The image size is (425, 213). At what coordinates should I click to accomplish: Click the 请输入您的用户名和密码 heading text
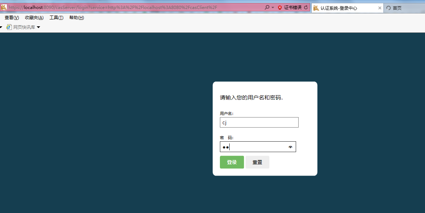[251, 98]
